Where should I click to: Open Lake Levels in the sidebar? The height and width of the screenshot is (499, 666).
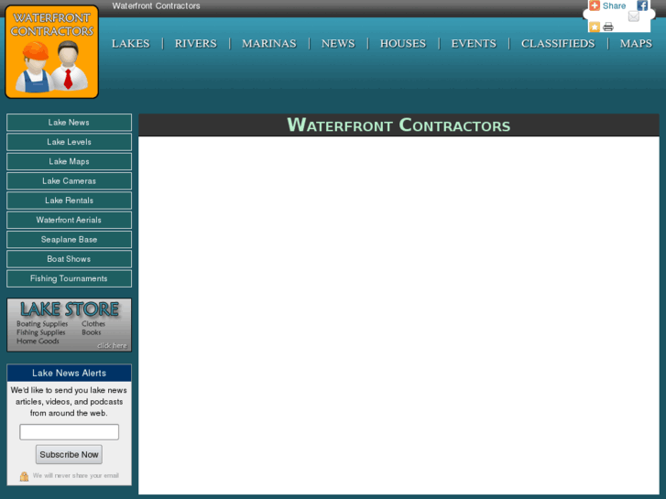tap(69, 142)
